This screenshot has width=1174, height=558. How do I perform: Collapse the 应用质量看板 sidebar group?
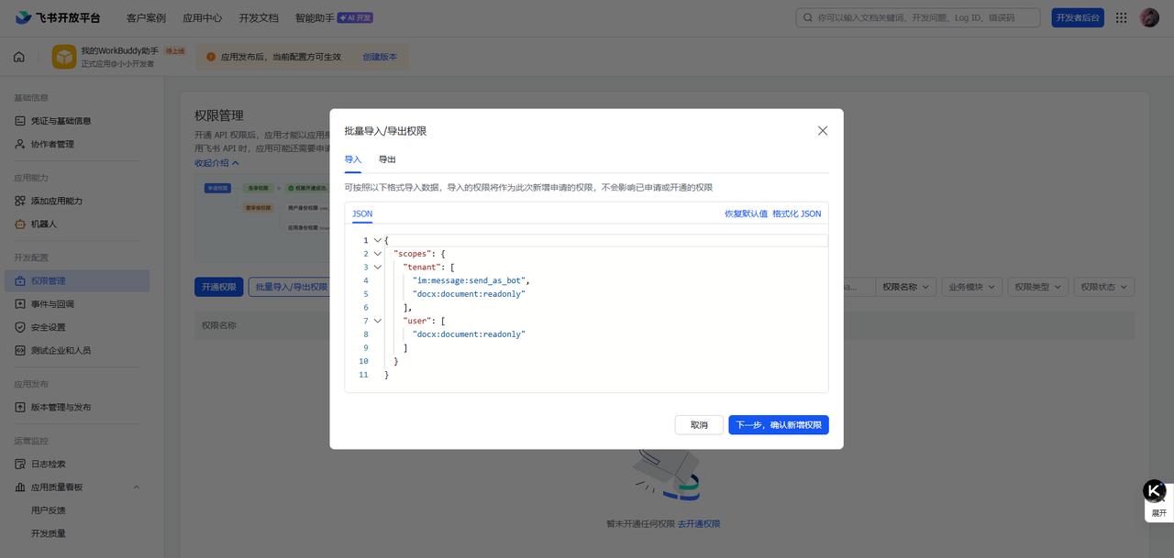pyautogui.click(x=137, y=487)
